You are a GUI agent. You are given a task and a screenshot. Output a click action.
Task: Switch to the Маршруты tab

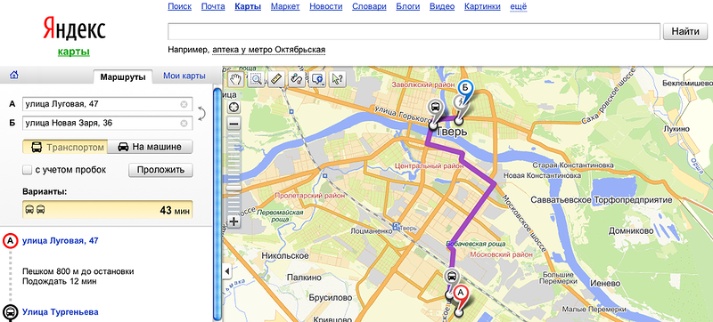[x=123, y=76]
